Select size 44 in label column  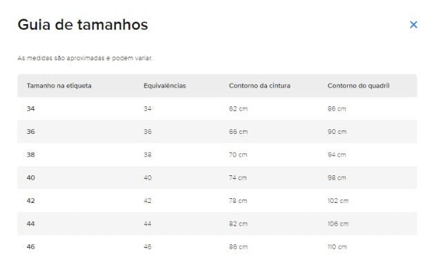[x=31, y=224]
